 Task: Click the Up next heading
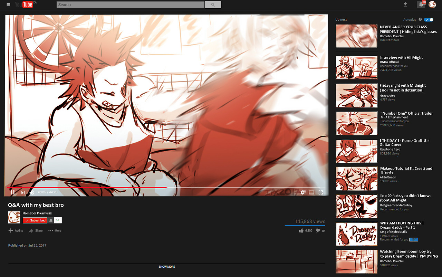click(341, 20)
